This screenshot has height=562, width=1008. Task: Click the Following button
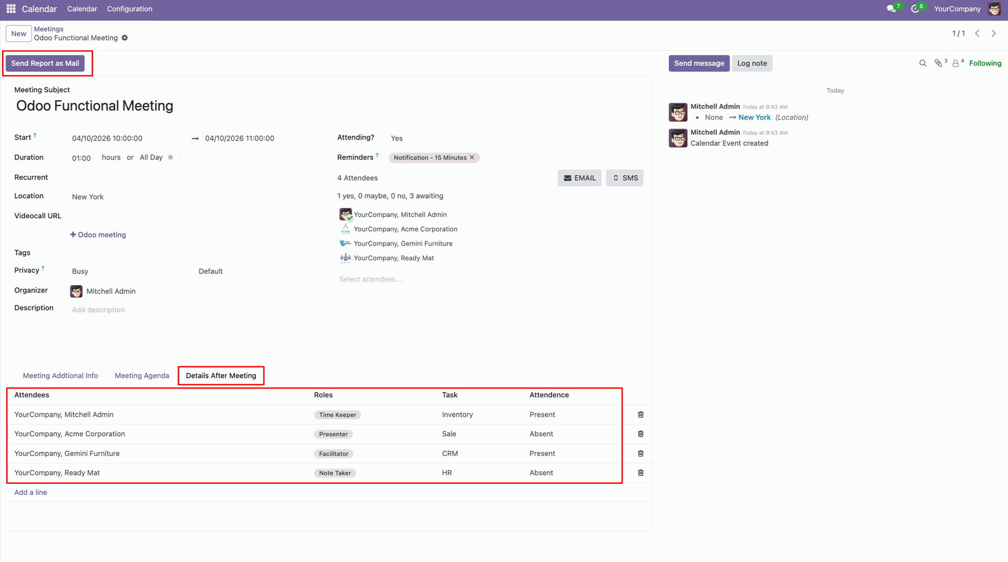[x=985, y=63]
